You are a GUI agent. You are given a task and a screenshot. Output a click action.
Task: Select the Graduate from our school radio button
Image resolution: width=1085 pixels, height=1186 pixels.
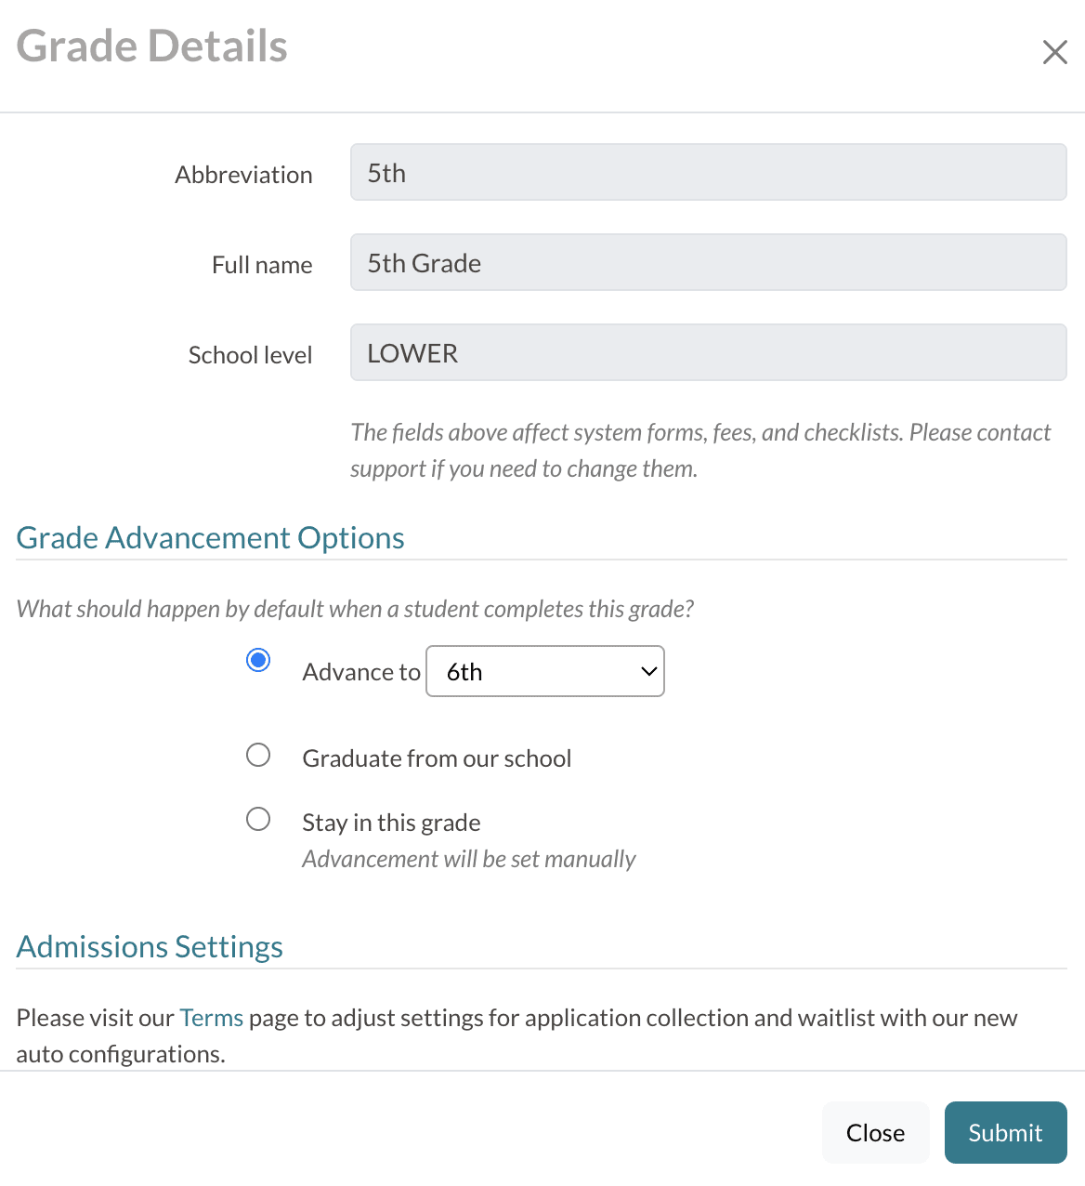click(x=258, y=755)
